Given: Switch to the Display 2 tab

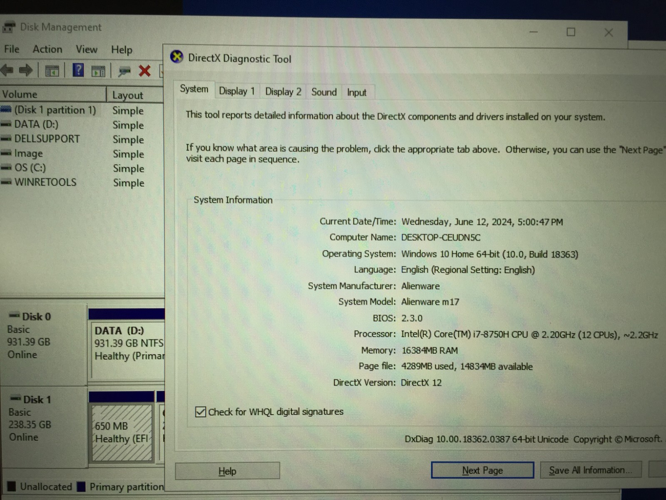Looking at the screenshot, I should click(283, 92).
